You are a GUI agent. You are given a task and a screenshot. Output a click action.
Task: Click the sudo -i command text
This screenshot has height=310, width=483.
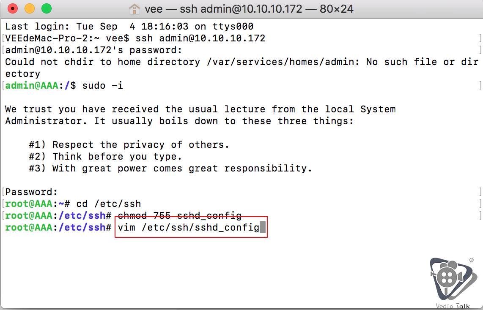tap(103, 85)
